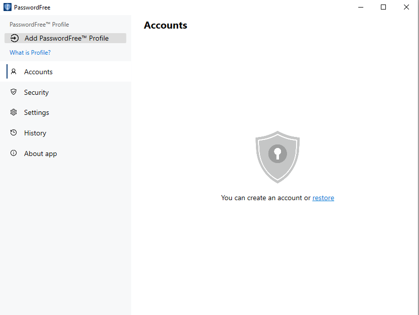Click the person icon beside Accounts
Image resolution: width=419 pixels, height=315 pixels.
(x=14, y=72)
